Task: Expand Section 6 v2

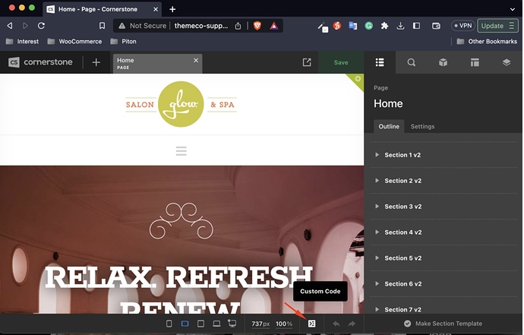Action: tap(377, 283)
